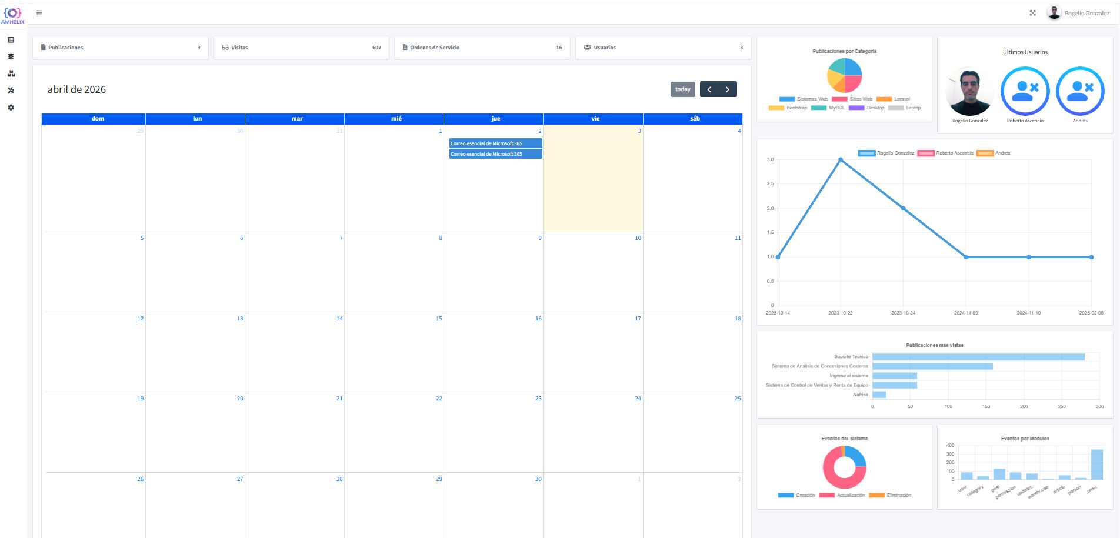This screenshot has width=1120, height=538.
Task: Click the MySQL teal legend swatch
Action: [x=819, y=108]
